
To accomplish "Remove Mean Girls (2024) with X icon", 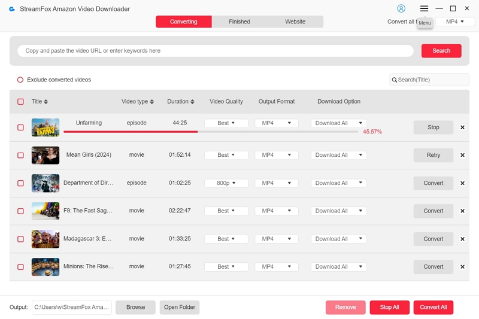I will (462, 155).
